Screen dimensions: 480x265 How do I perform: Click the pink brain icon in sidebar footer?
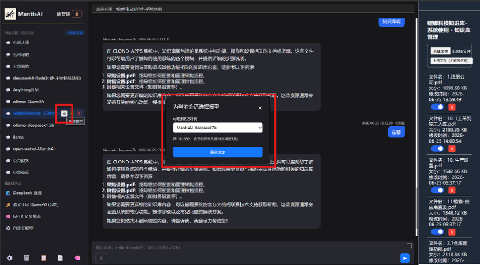pos(77,258)
